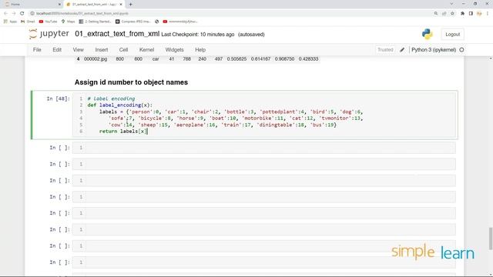Image resolution: width=493 pixels, height=277 pixels.
Task: Open Chrome three-dot menu
Action: pyautogui.click(x=488, y=13)
